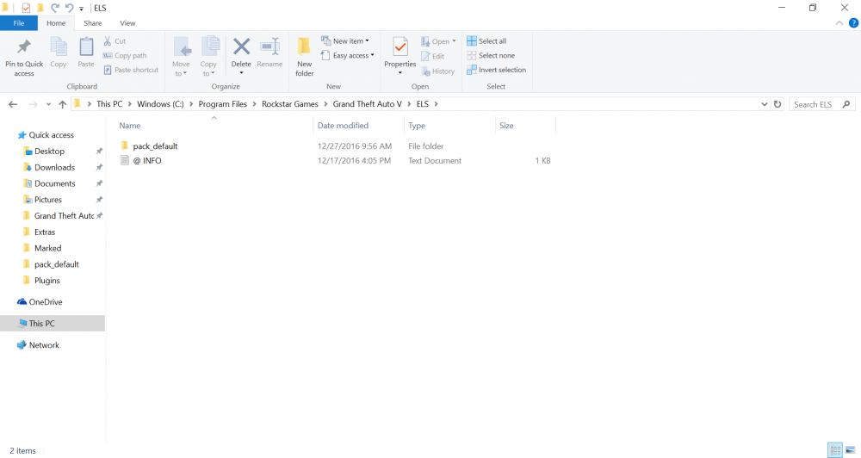Open OneDrive in the navigation pane

coord(46,302)
